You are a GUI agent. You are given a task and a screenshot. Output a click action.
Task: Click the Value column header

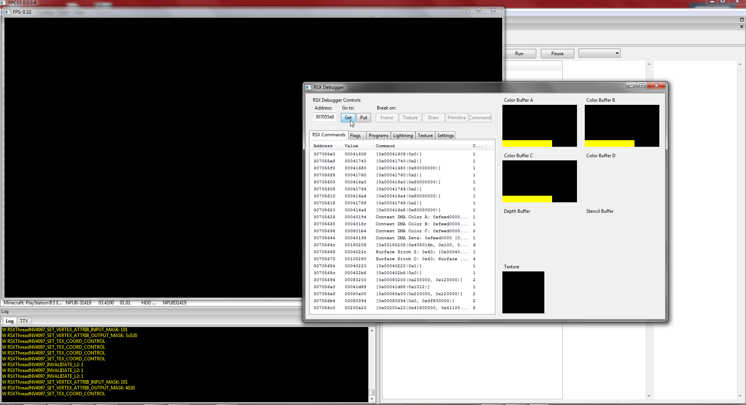tap(351, 146)
